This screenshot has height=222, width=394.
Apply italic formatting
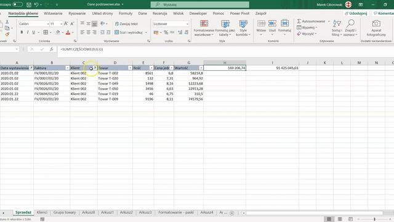click(28, 32)
